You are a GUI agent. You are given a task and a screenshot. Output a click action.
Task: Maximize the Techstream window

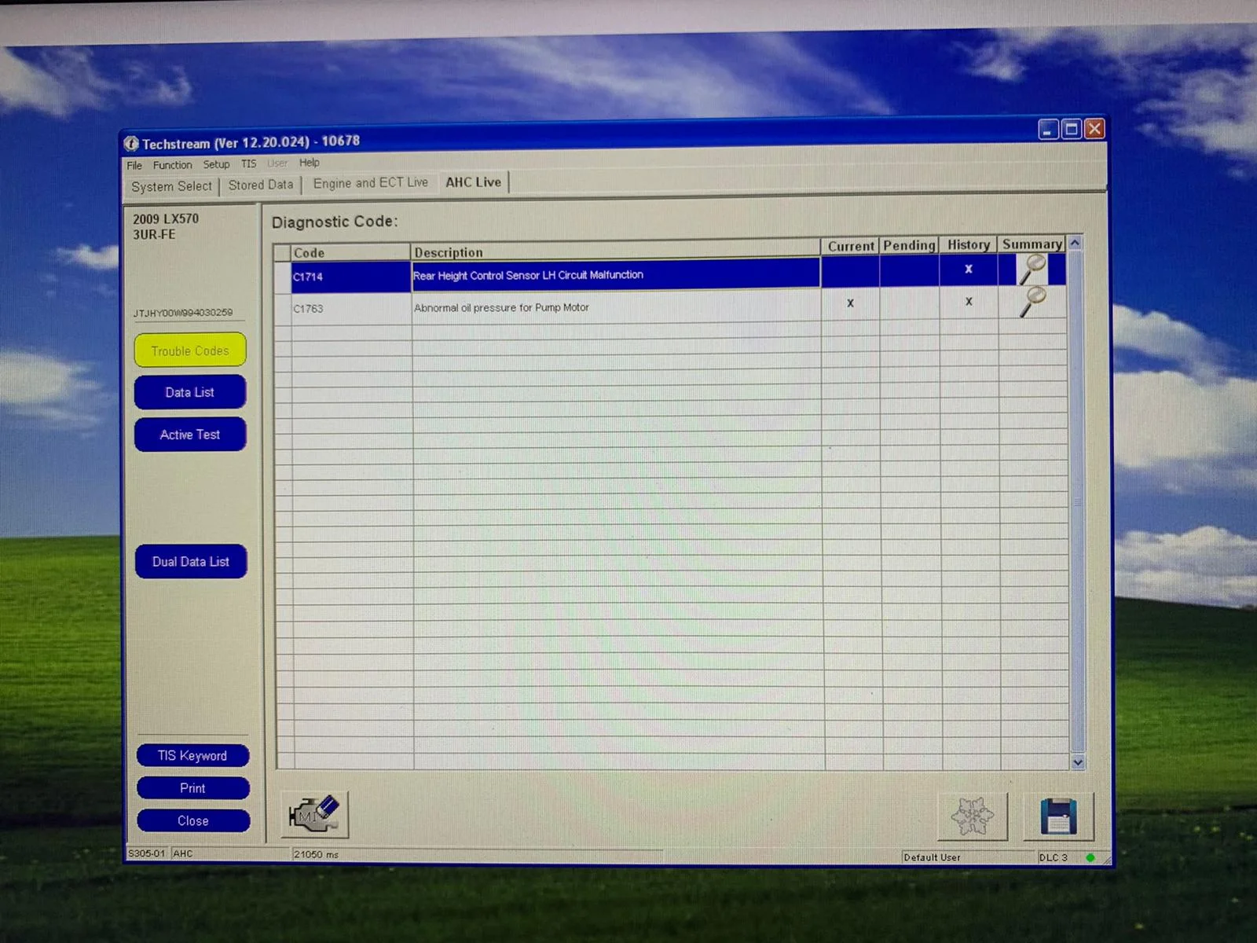[1071, 129]
